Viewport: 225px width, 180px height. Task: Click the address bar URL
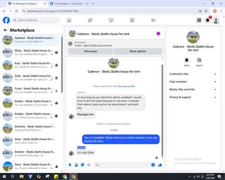pyautogui.click(x=53, y=11)
